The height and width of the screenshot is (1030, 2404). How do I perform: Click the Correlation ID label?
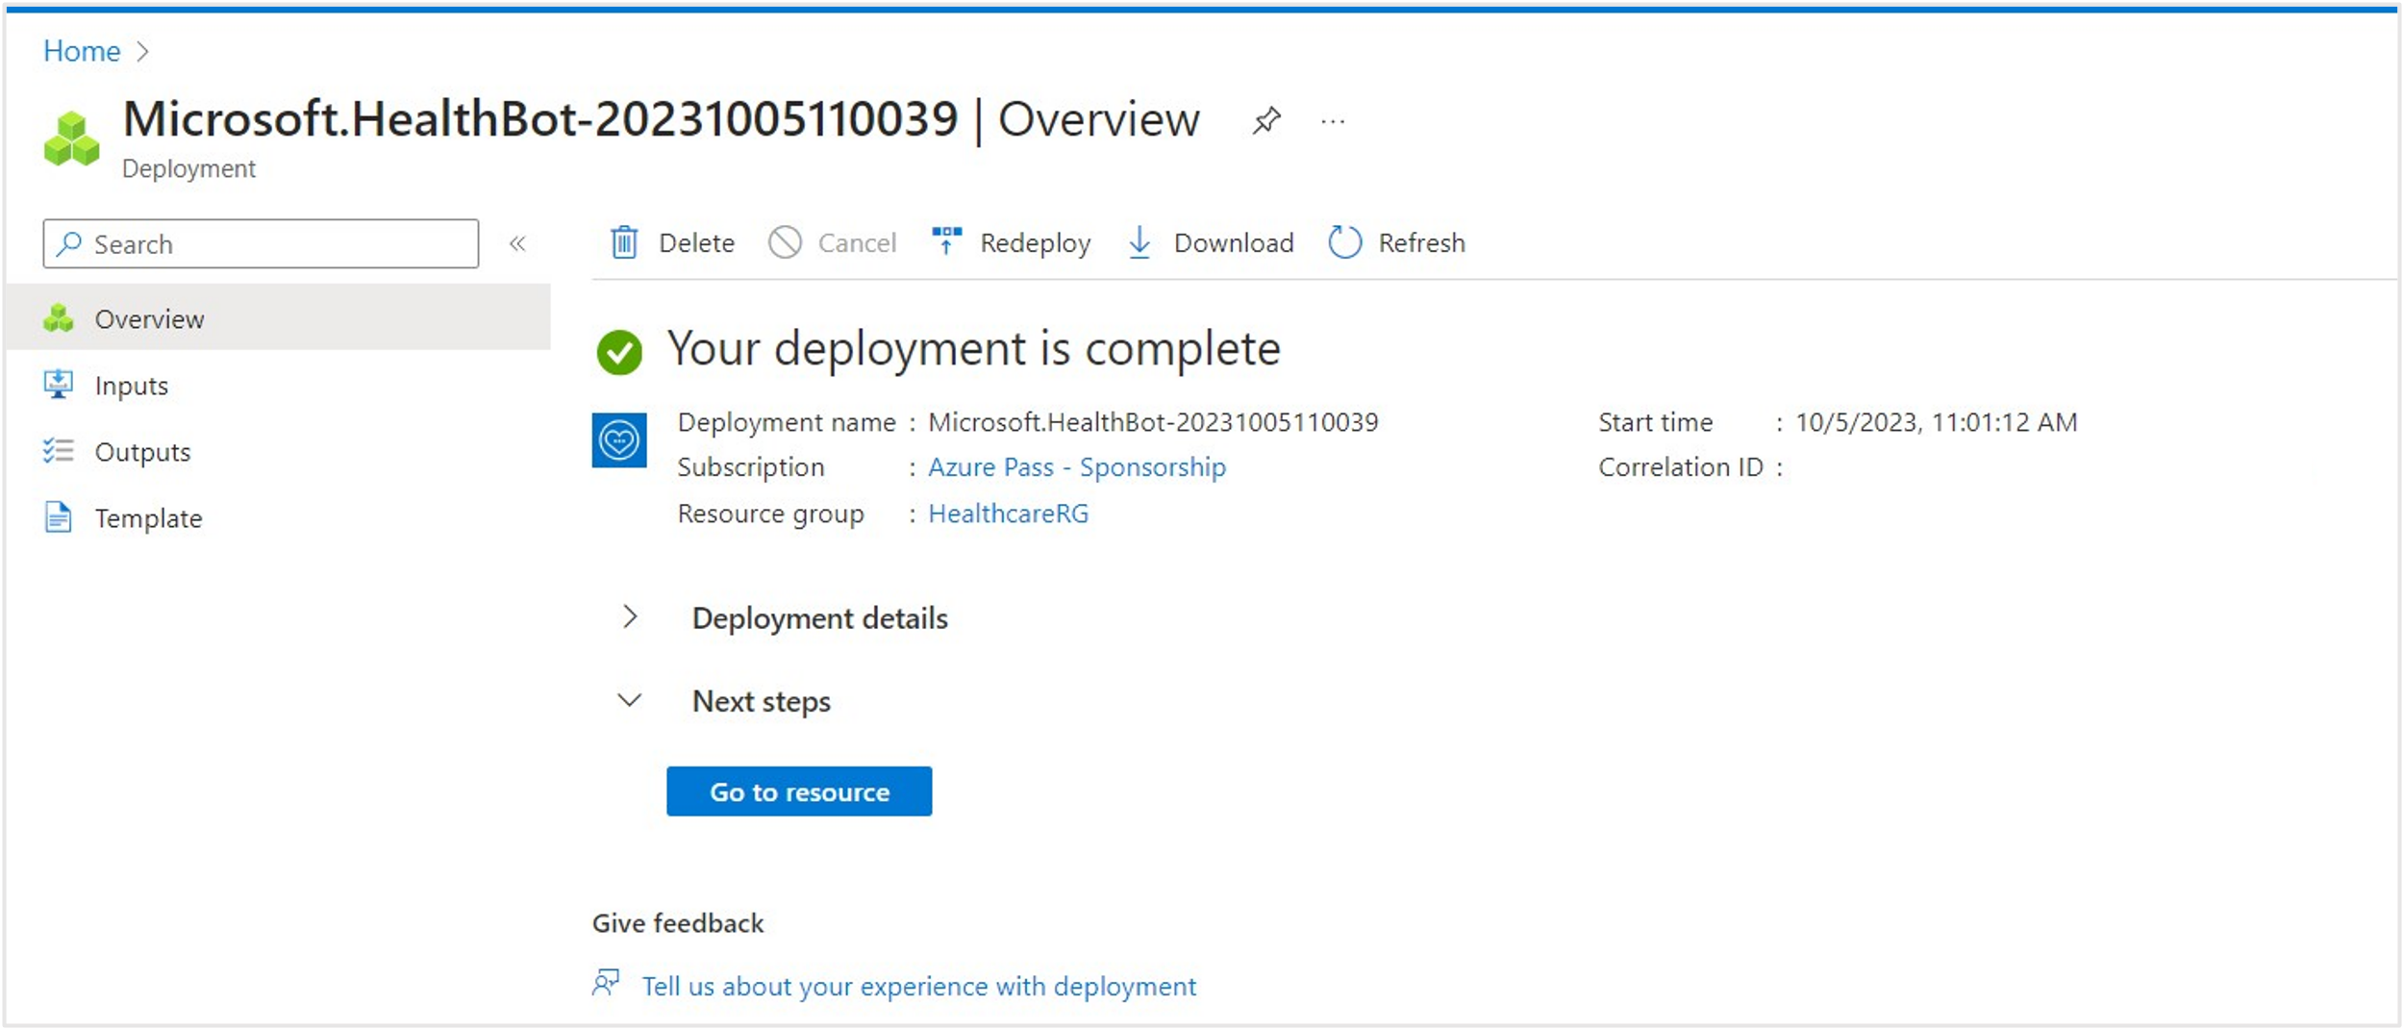coord(1681,467)
